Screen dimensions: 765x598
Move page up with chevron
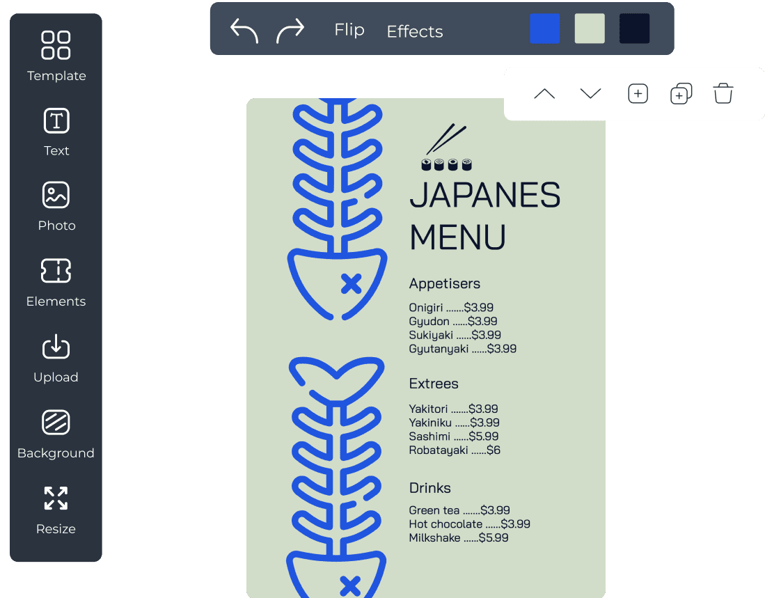544,94
